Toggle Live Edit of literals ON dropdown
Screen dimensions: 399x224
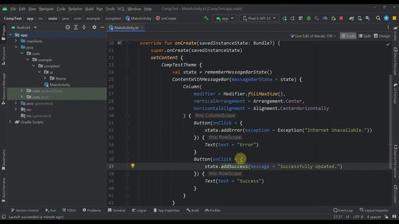click(313, 36)
